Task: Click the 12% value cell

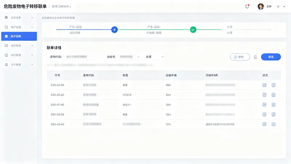Action: (168, 124)
